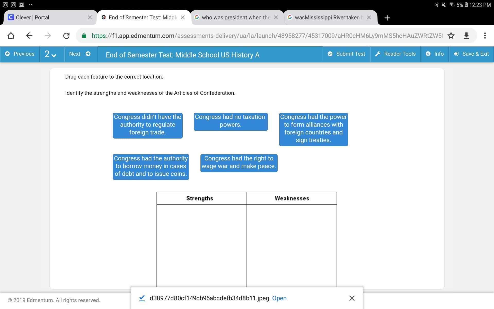Expand the question number 2 dropdown
This screenshot has width=494, height=309.
(50, 54)
